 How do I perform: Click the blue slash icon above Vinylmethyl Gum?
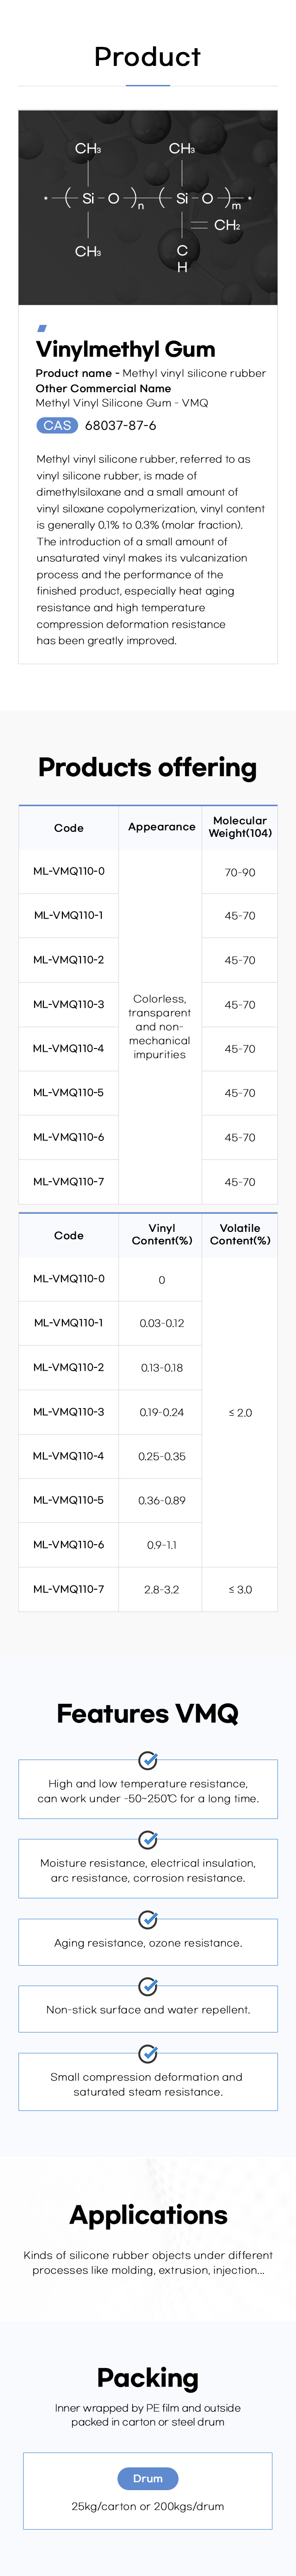click(x=42, y=327)
